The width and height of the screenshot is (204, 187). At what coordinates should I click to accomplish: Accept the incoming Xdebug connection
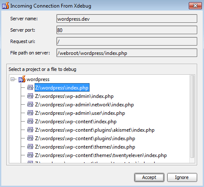[x=149, y=177]
